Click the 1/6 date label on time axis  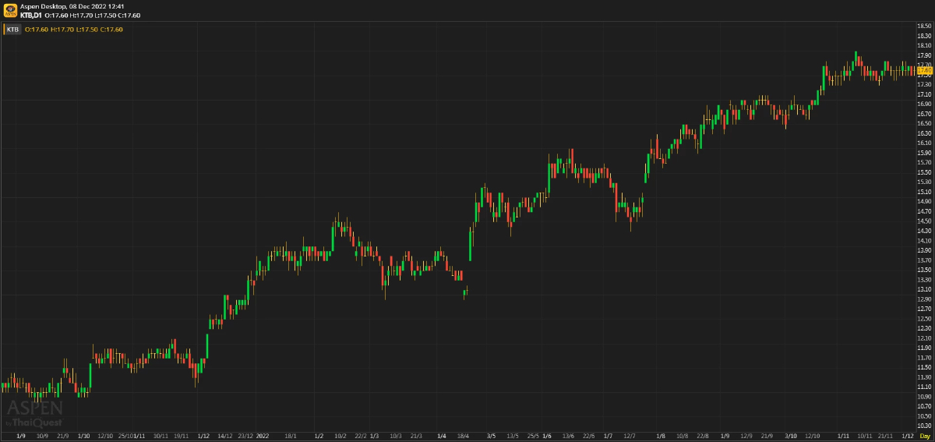click(546, 436)
